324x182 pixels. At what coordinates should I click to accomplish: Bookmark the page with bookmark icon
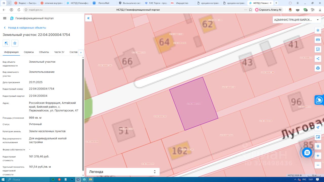click(x=250, y=10)
